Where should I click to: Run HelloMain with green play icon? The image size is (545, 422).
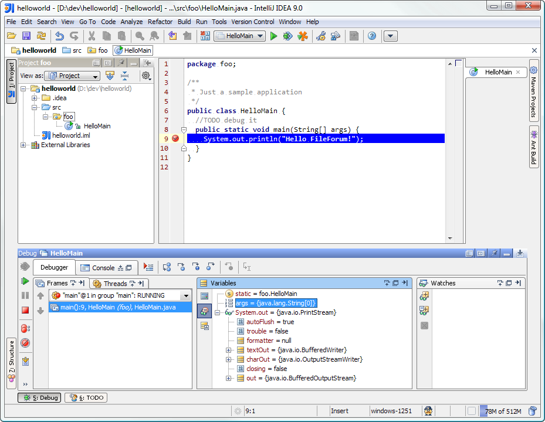pos(273,36)
